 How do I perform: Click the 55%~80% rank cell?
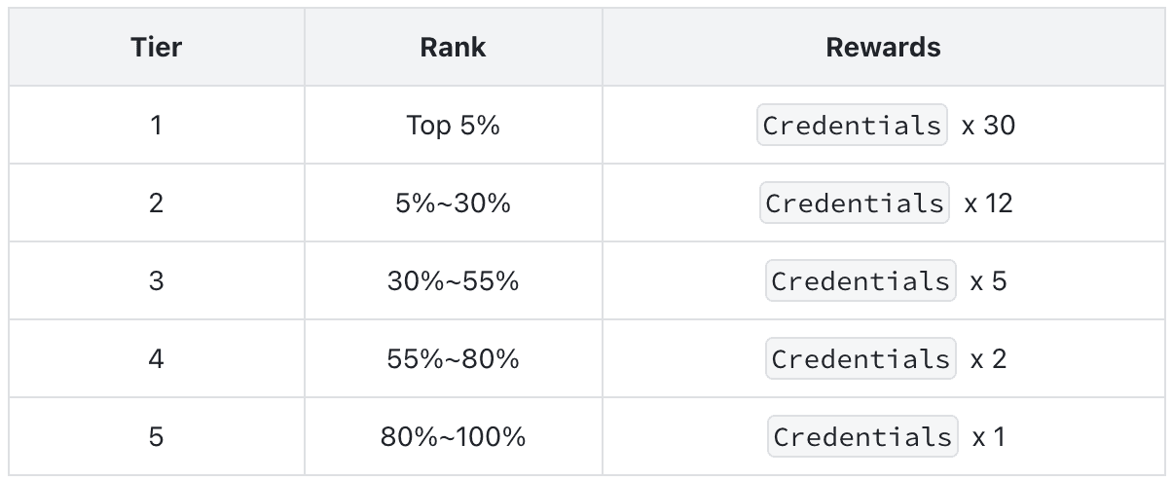pos(453,358)
